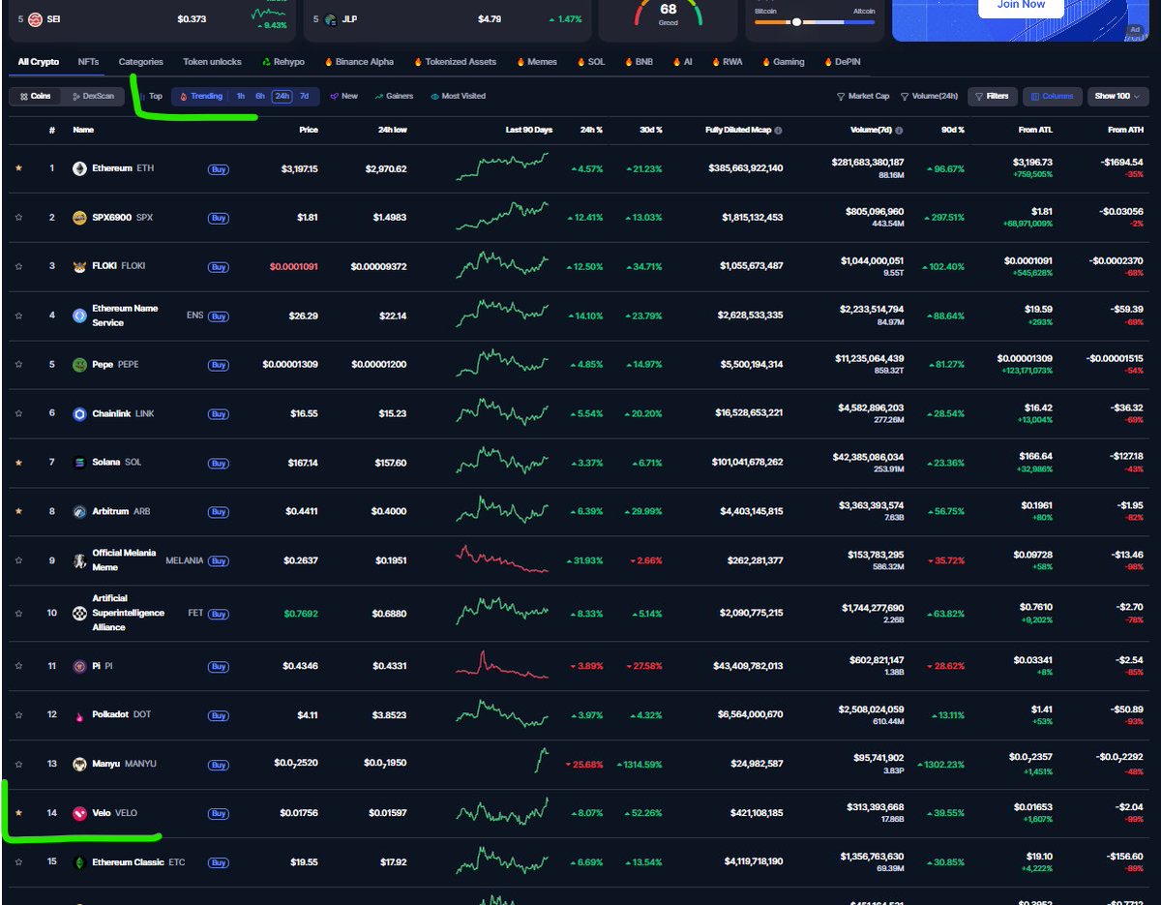The width and height of the screenshot is (1161, 905).
Task: Click the Gainers arrow filter
Action: coord(394,96)
